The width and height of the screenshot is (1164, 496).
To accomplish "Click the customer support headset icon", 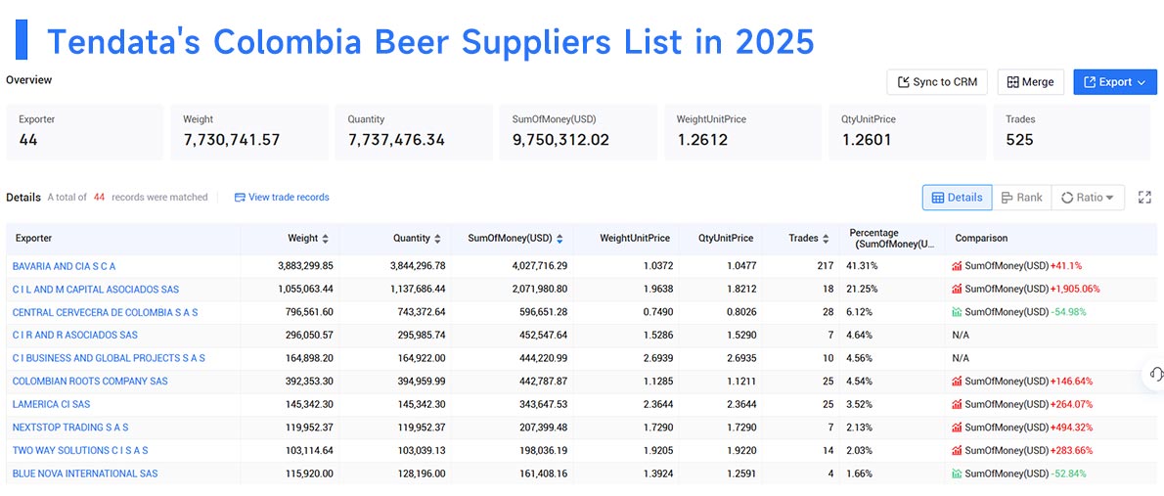I will (x=1154, y=375).
